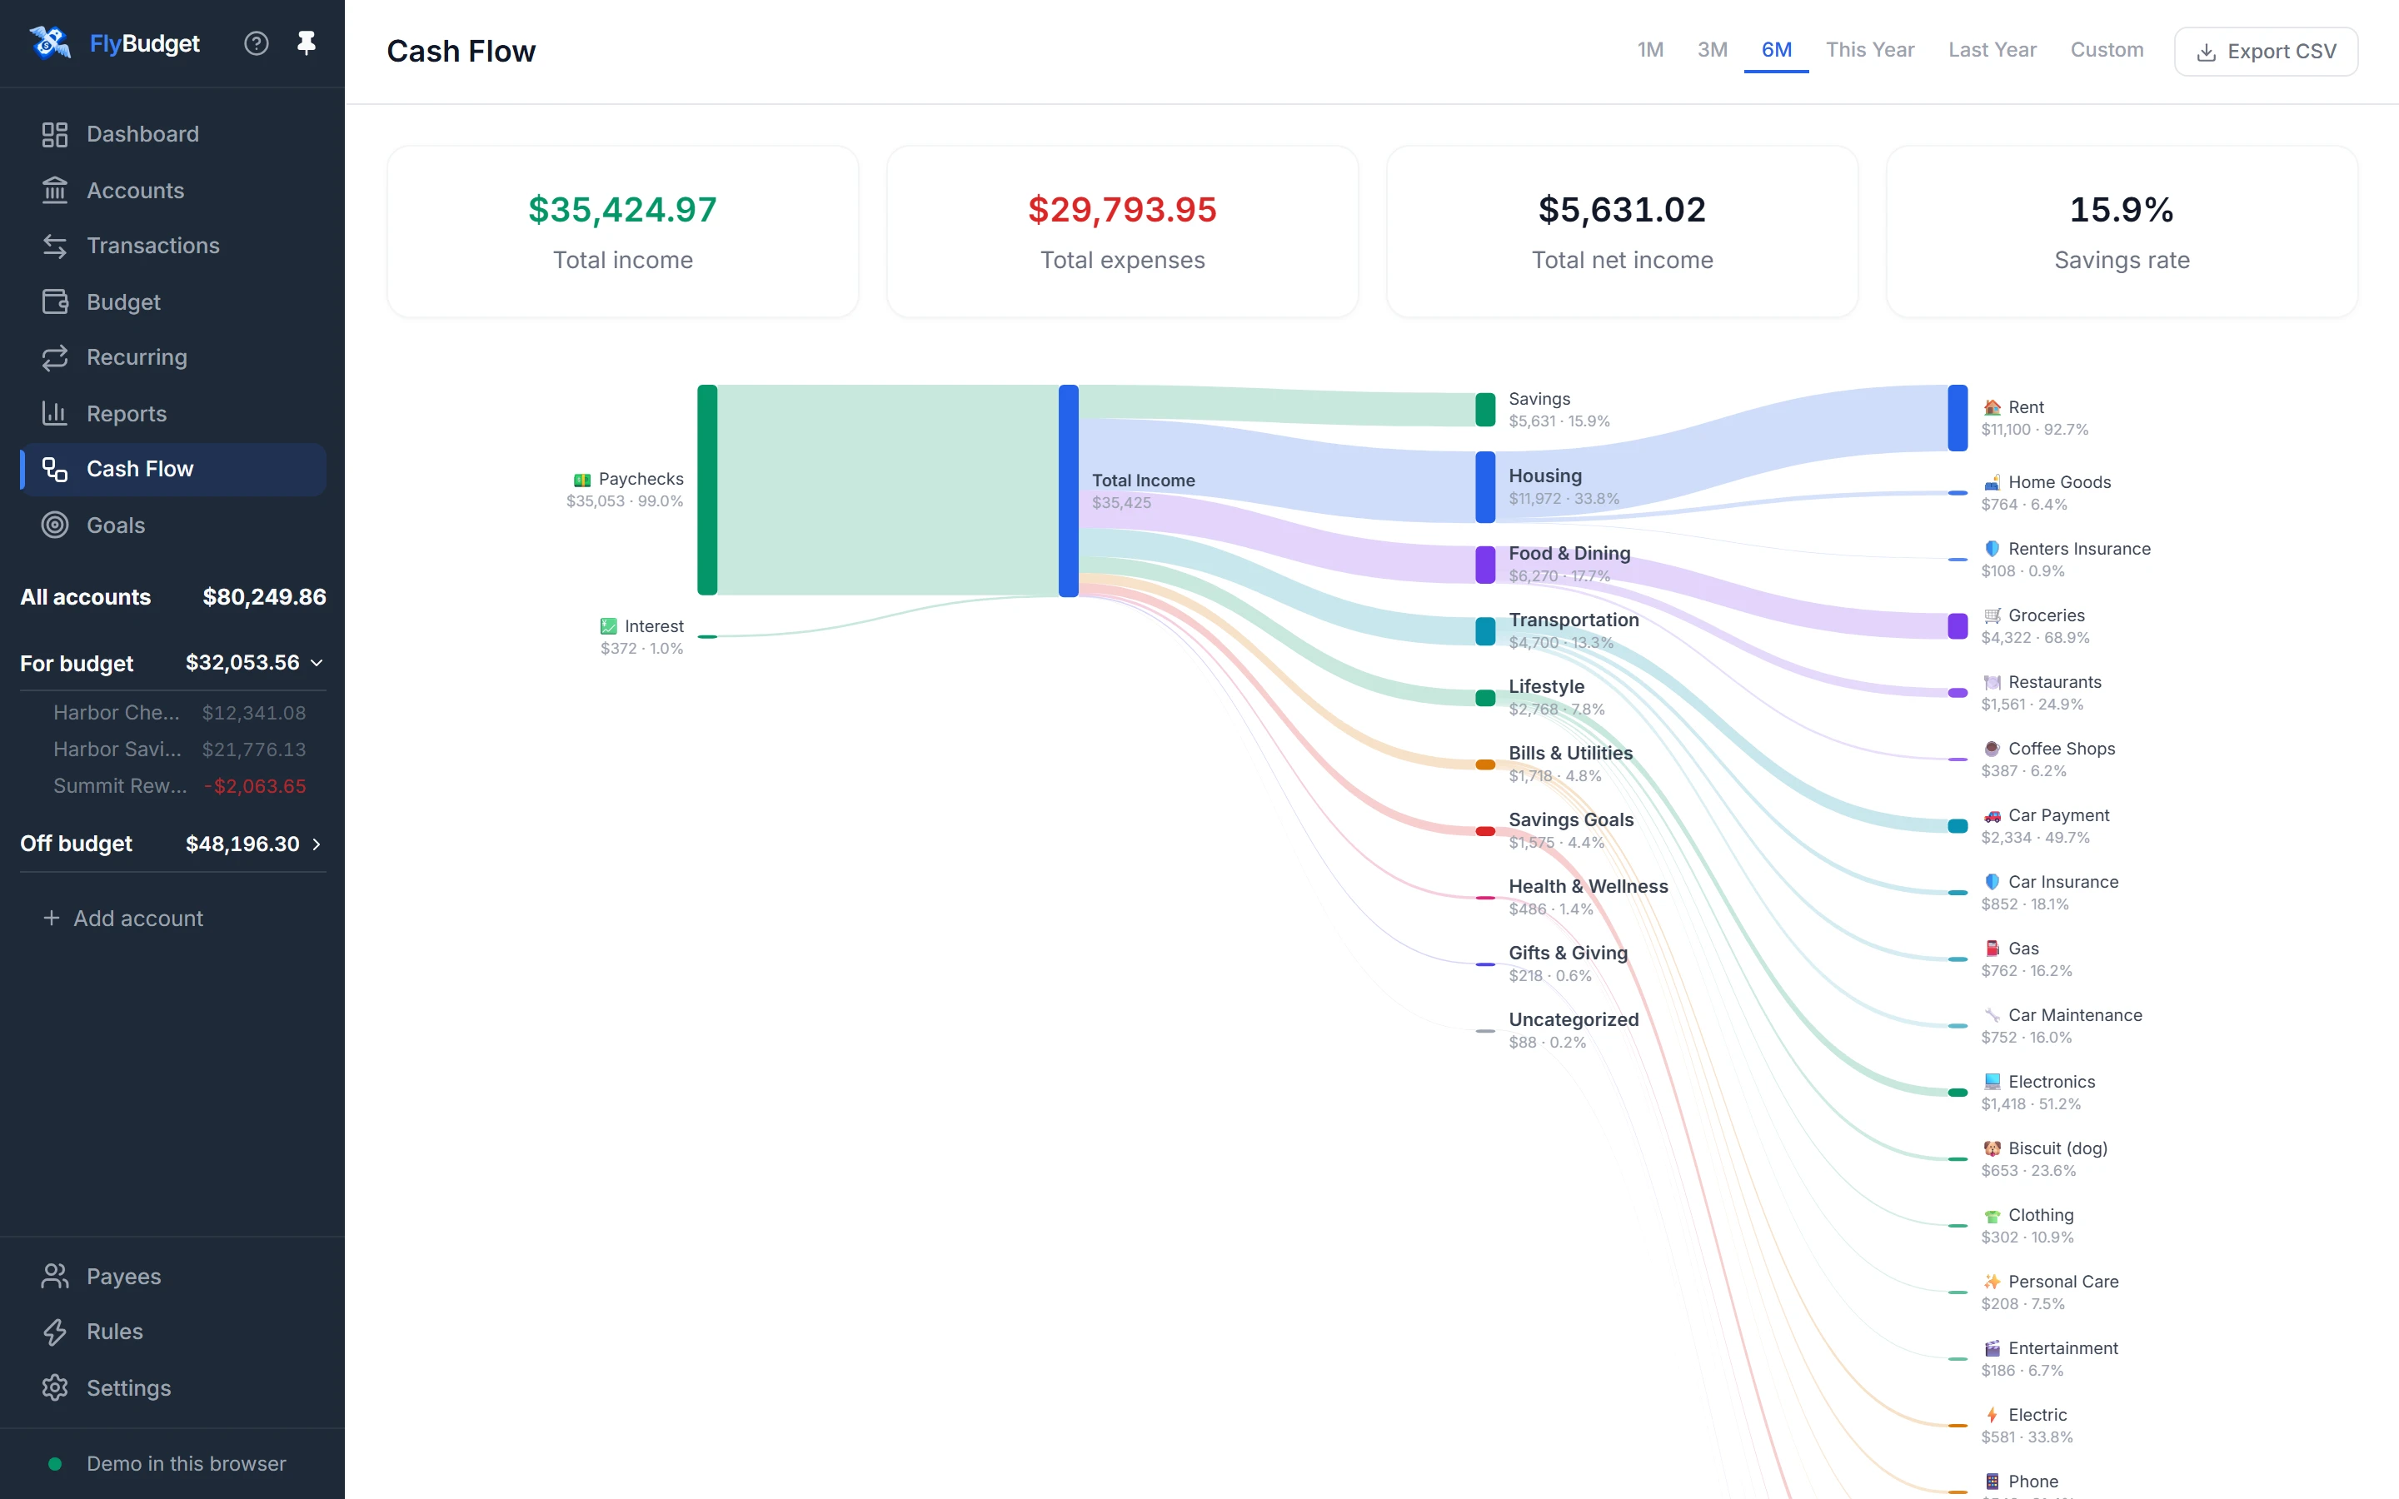Click the Uncategorized category label
The height and width of the screenshot is (1499, 2399).
point(1574,1019)
